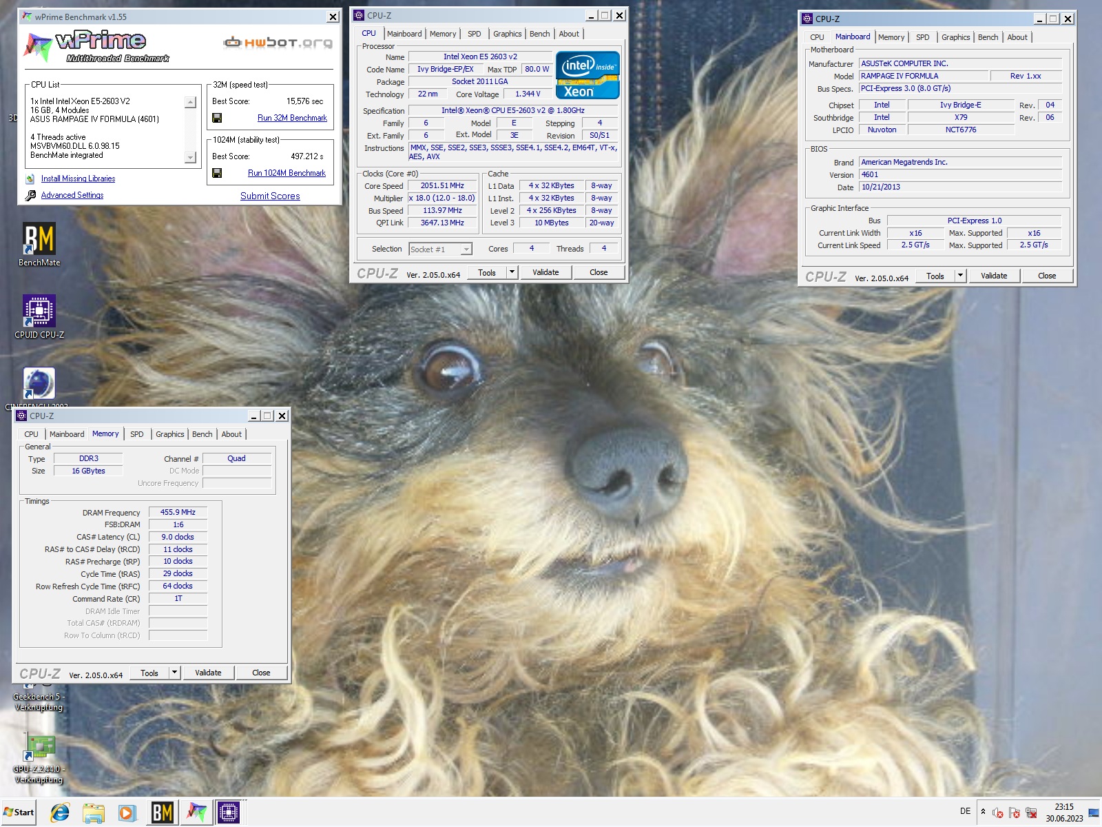Click Validate in the Memory window

point(208,673)
